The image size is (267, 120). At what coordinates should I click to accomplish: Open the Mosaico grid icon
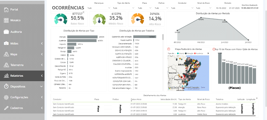6,20
